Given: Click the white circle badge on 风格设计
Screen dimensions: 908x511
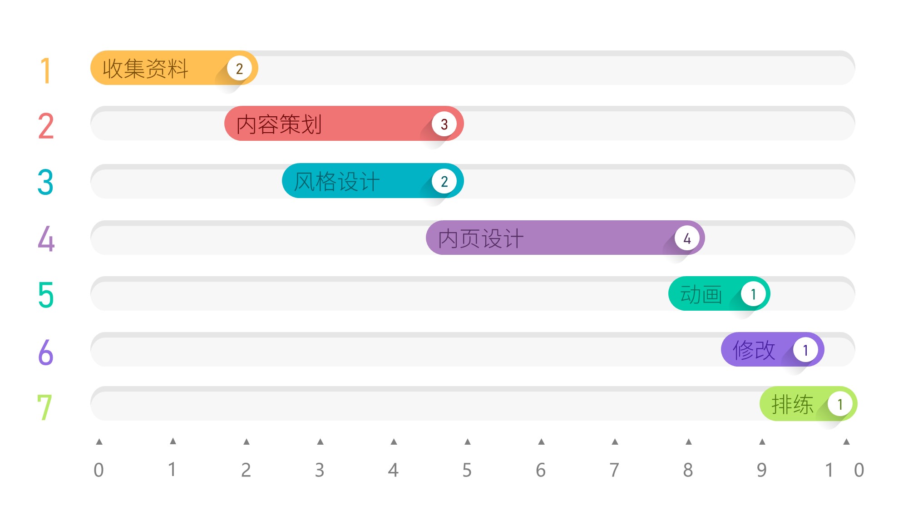Looking at the screenshot, I should pyautogui.click(x=444, y=181).
